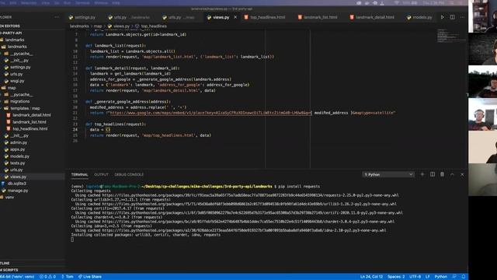This screenshot has width=497, height=280.
Task: Split the terminal pane
Action: 433,174
